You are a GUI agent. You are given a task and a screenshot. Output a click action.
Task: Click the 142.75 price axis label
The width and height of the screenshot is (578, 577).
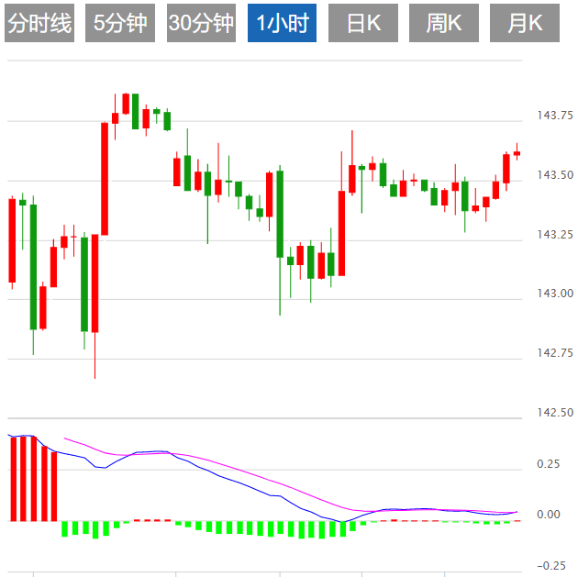pos(556,353)
